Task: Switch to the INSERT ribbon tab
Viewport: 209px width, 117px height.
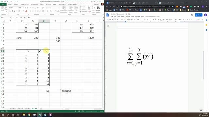Action: pos(16,4)
